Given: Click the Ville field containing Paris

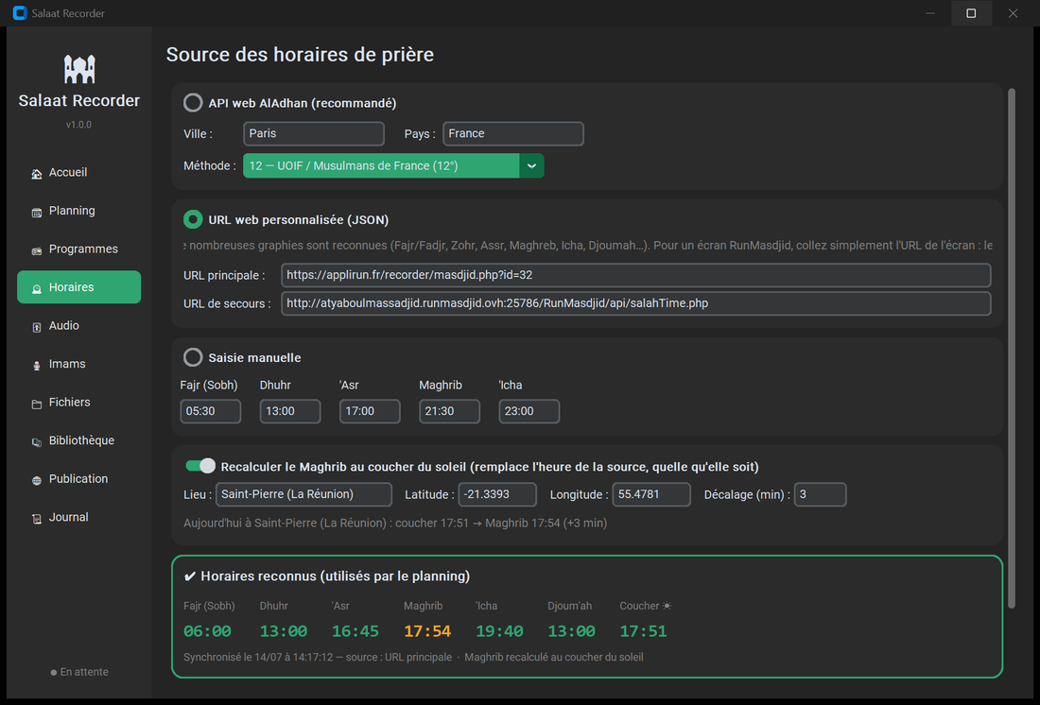Looking at the screenshot, I should click(314, 133).
